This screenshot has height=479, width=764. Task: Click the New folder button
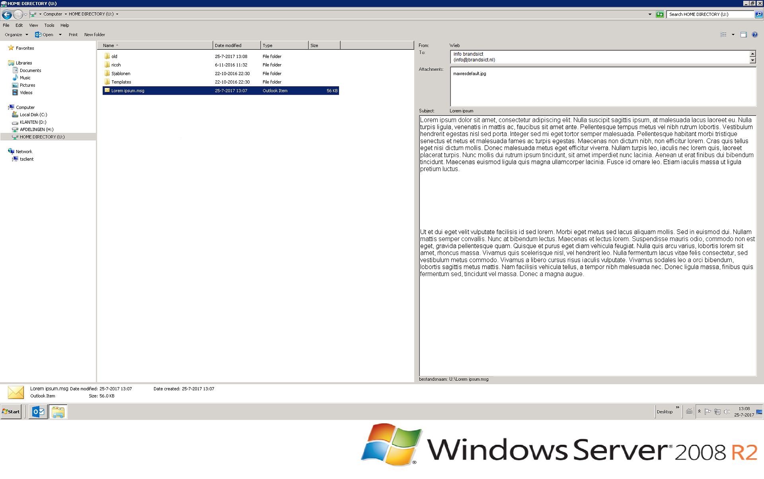[95, 35]
